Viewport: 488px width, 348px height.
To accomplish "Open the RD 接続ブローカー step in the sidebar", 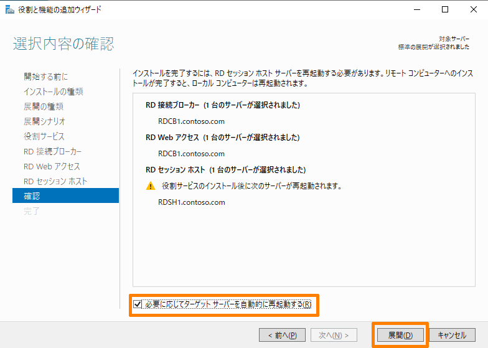I will (x=52, y=151).
